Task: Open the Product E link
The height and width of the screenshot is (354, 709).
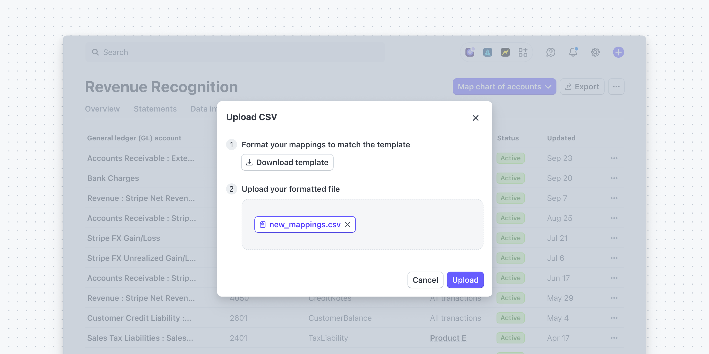Action: point(448,338)
